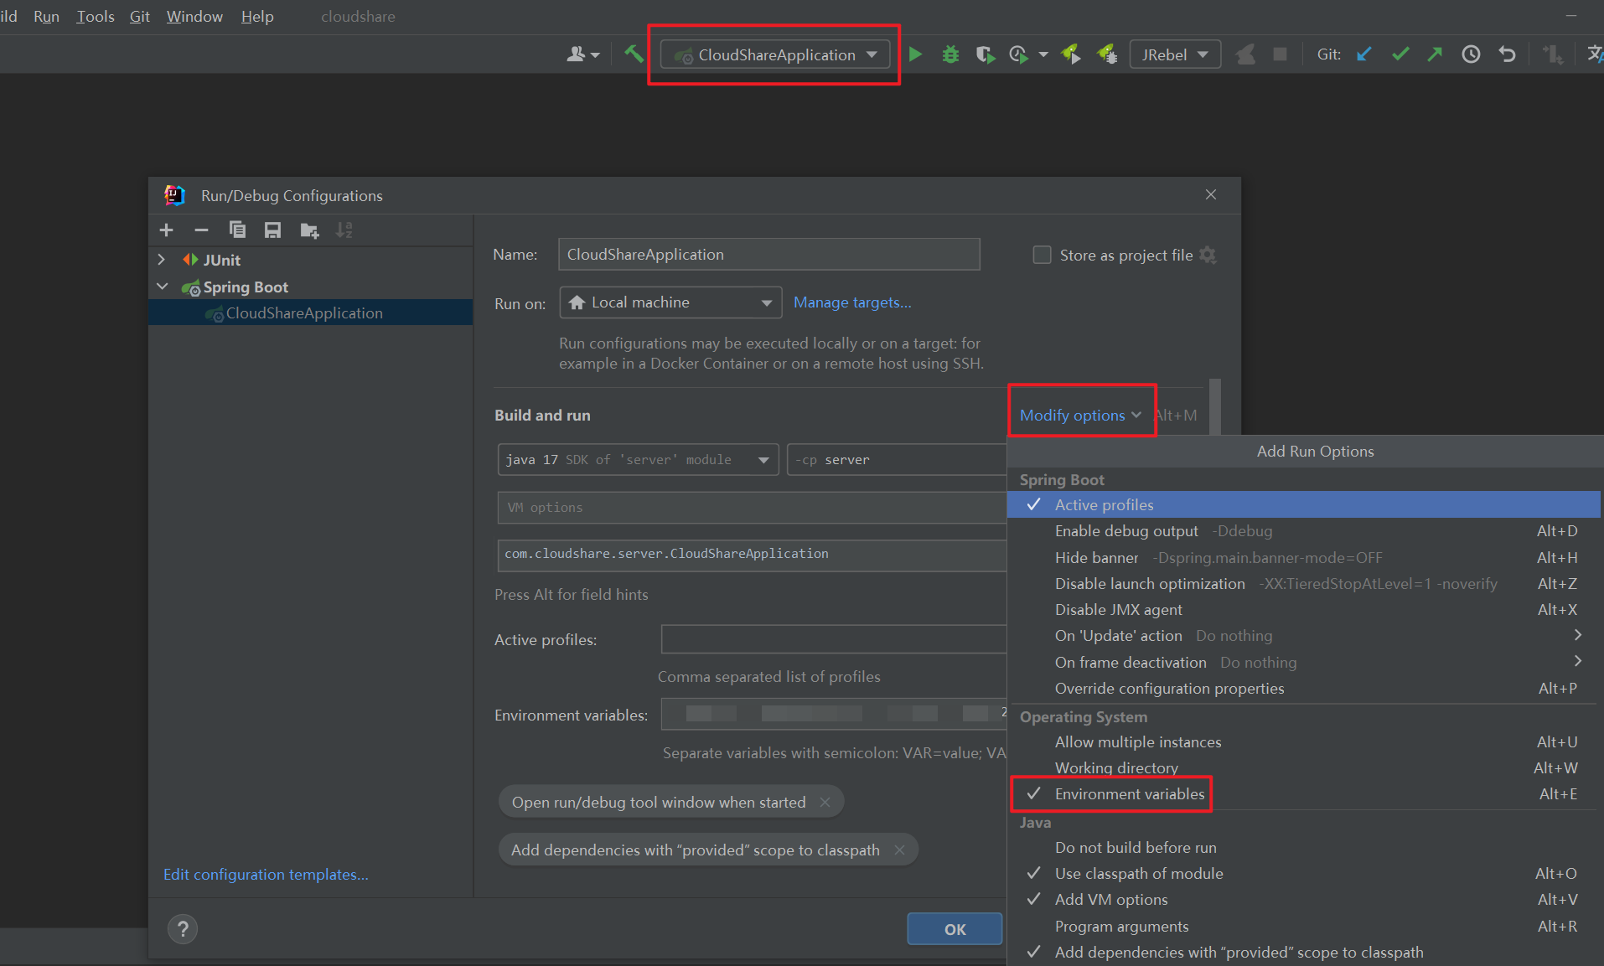Image resolution: width=1604 pixels, height=966 pixels.
Task: Open On frame deactivation submenu
Action: (1303, 662)
